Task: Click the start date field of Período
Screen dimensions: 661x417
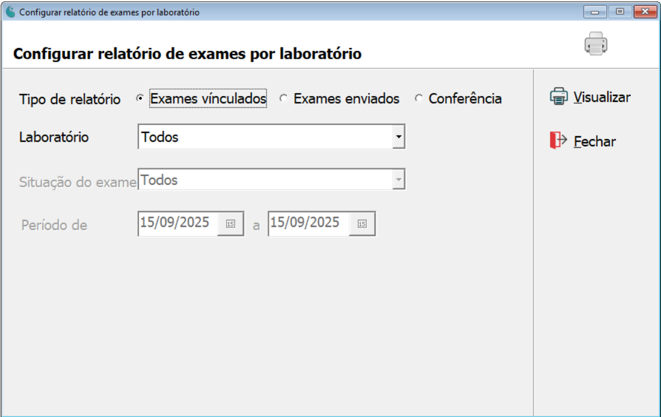Action: [x=178, y=223]
